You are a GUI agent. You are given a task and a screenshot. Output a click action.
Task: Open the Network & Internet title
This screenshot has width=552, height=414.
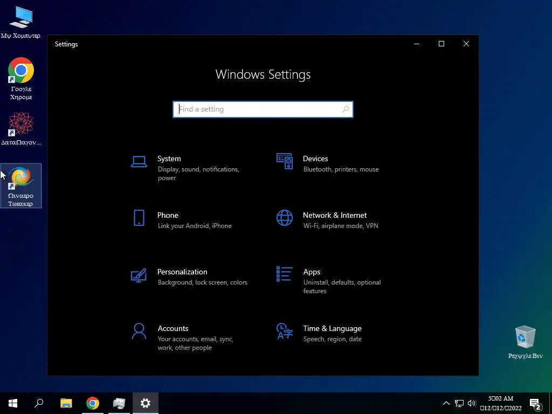(x=335, y=215)
